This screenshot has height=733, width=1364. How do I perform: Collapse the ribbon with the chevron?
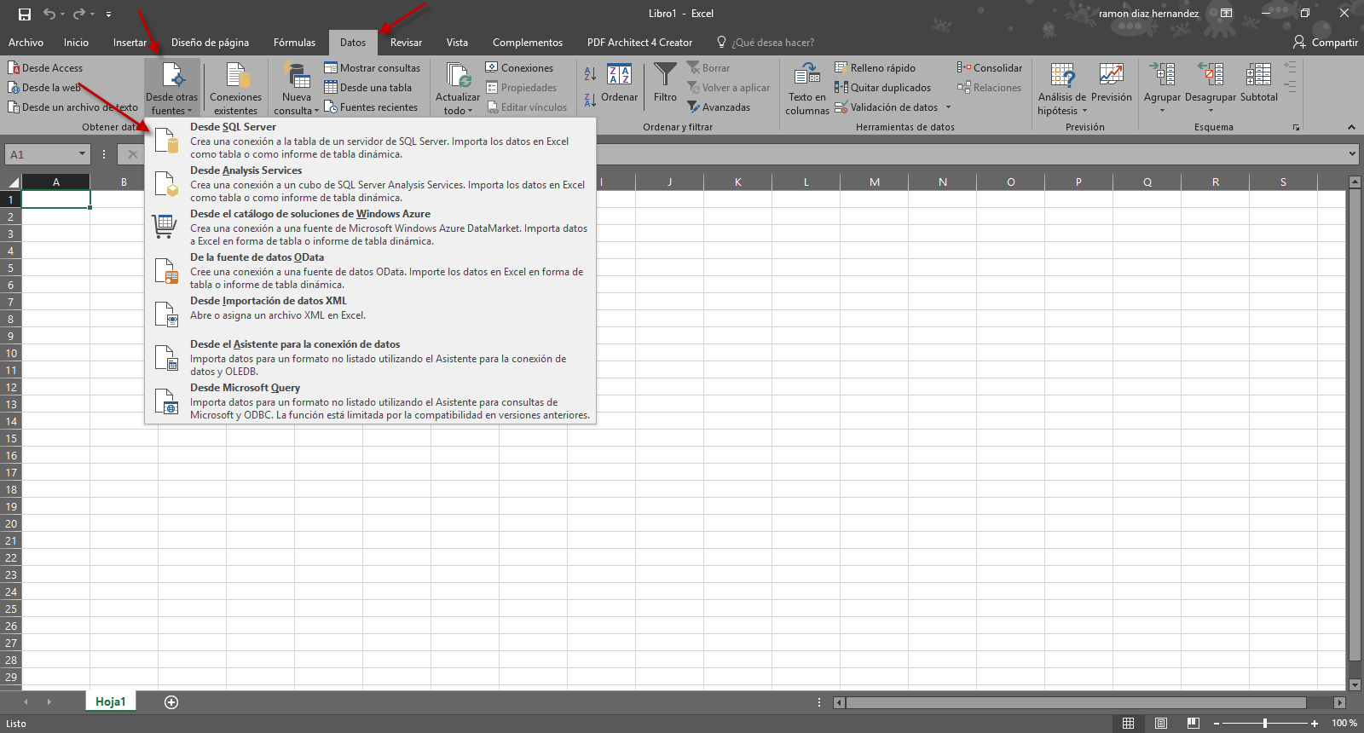[1351, 127]
